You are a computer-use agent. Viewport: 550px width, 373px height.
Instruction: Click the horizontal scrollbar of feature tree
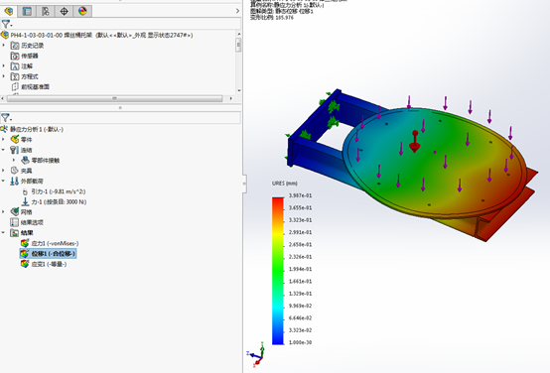tap(115, 98)
